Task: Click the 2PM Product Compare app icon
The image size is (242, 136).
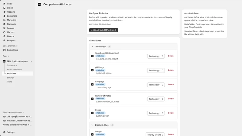Action: click(x=4, y=61)
